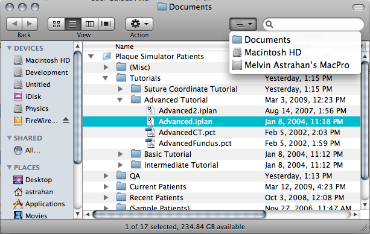Select the AdvancedFundus.pct file icon
Viewport: 370px width, 234px height.
[x=150, y=143]
